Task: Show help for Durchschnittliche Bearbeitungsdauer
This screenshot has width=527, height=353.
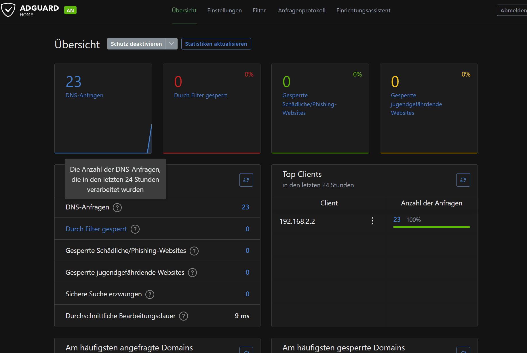Action: click(x=184, y=316)
